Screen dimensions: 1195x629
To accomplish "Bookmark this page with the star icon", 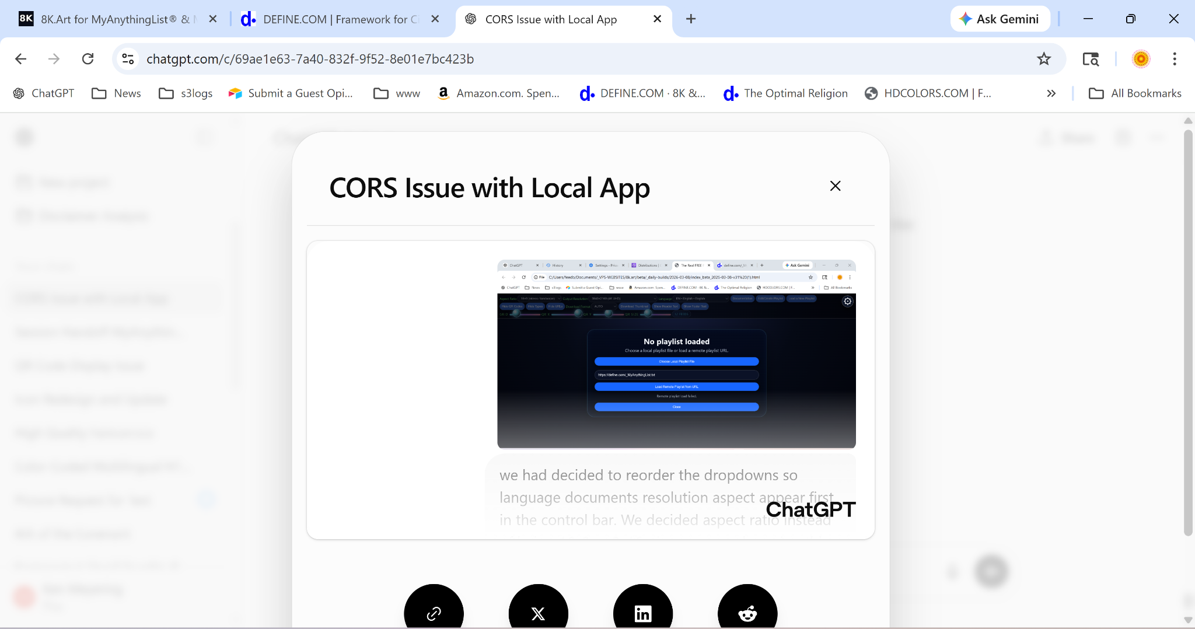I will [x=1043, y=59].
